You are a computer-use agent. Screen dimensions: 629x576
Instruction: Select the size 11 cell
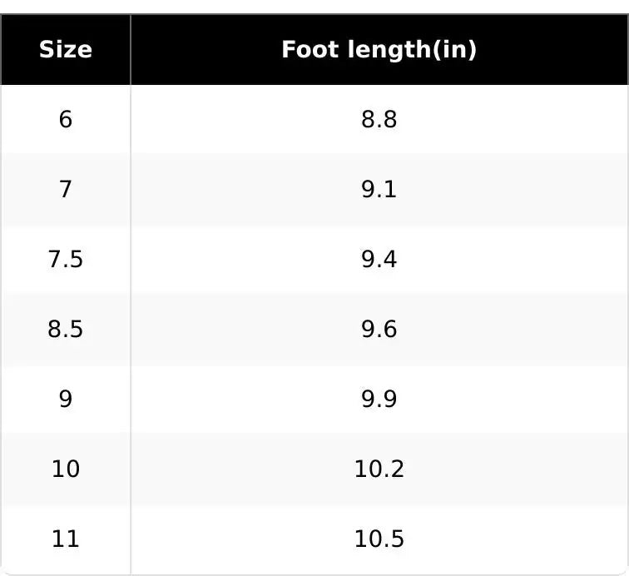(x=66, y=539)
